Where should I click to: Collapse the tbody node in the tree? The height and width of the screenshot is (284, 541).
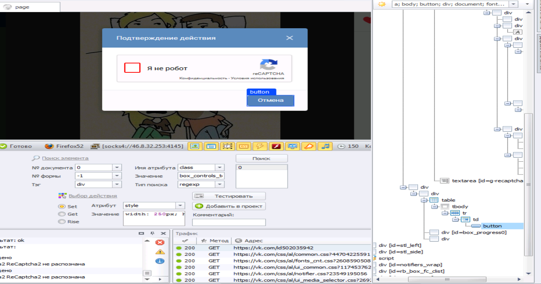tap(434, 207)
